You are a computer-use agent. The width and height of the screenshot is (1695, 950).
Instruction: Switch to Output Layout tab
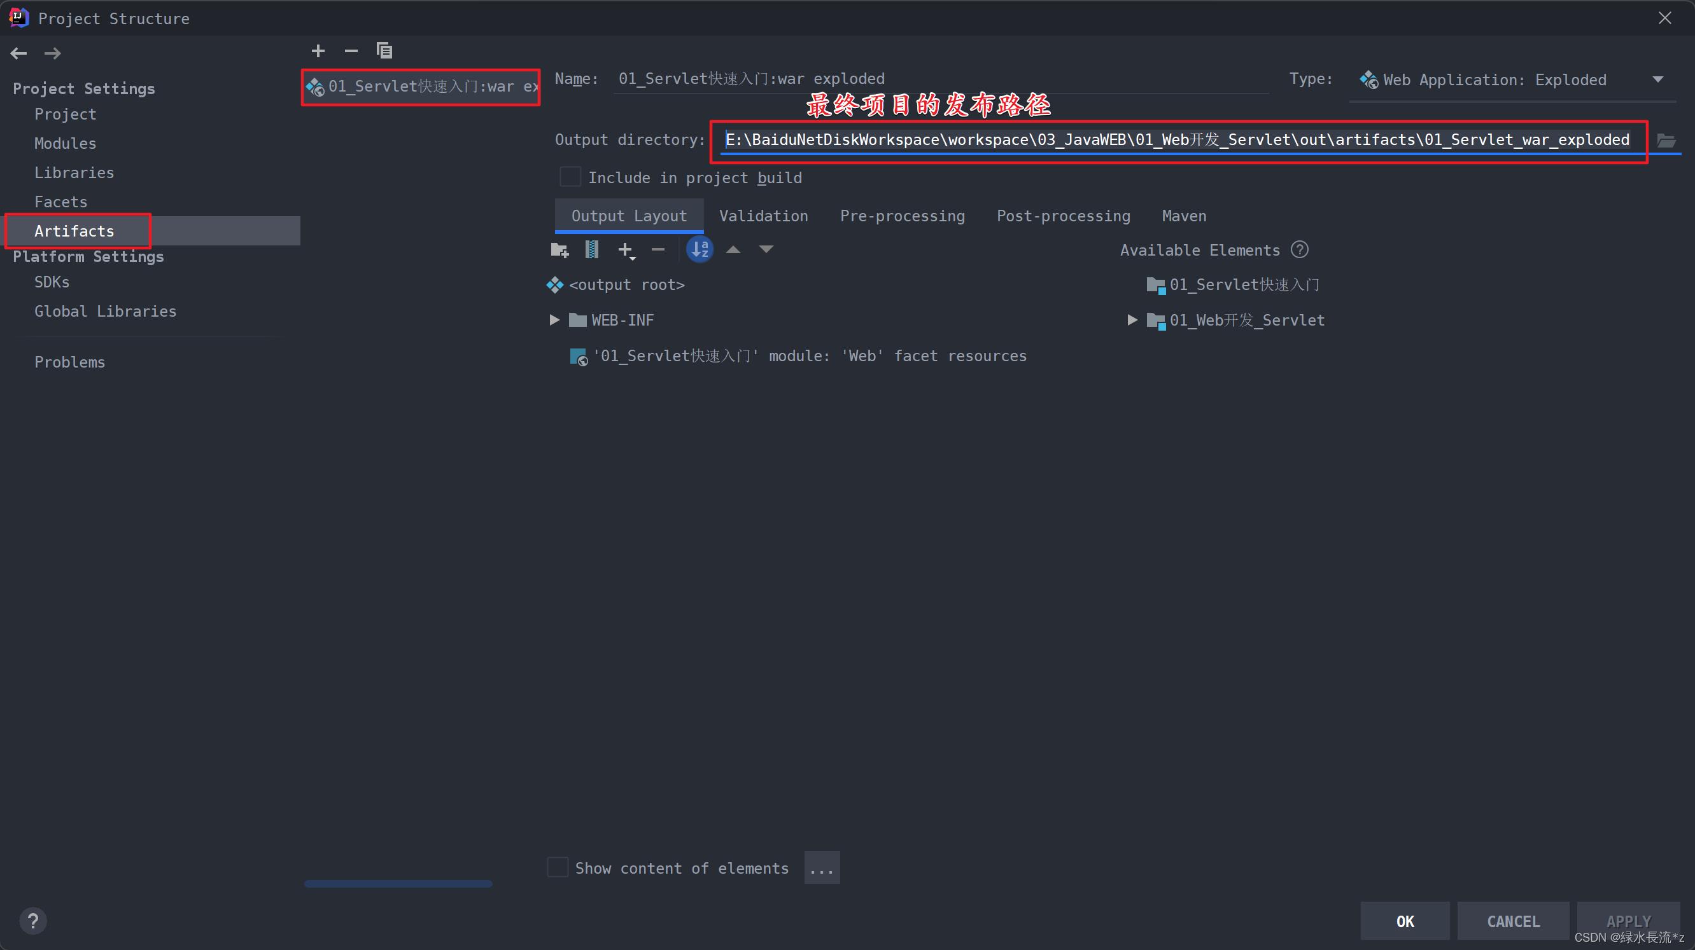tap(629, 216)
